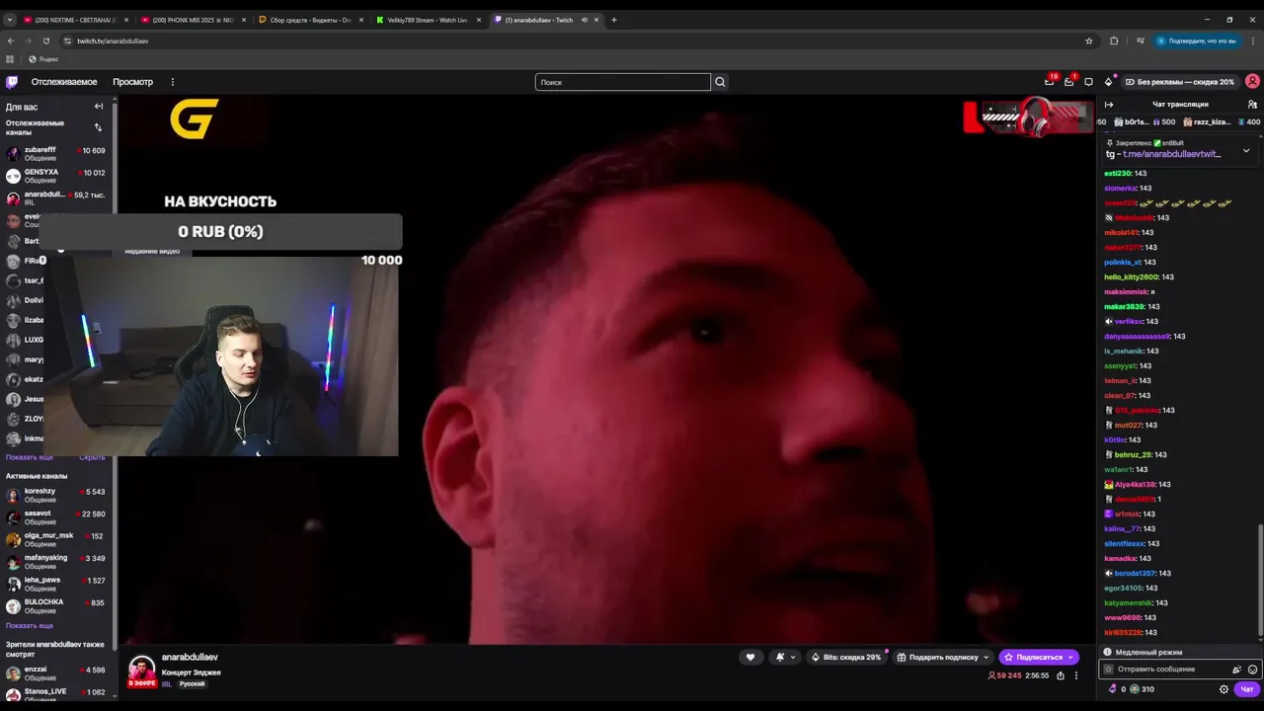Sort followed channels with arrows icon

click(x=98, y=127)
